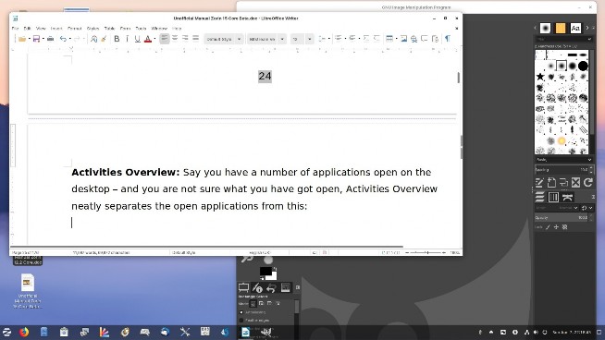
Task: Open the Tools menu in Writer
Action: [141, 28]
